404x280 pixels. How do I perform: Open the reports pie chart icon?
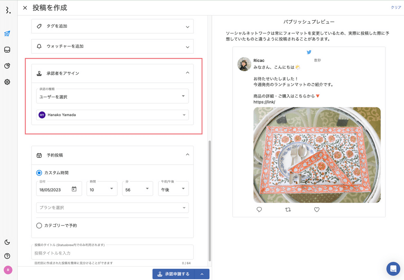pos(7,66)
